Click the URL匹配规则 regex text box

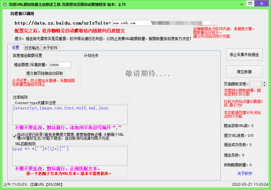[69, 155]
